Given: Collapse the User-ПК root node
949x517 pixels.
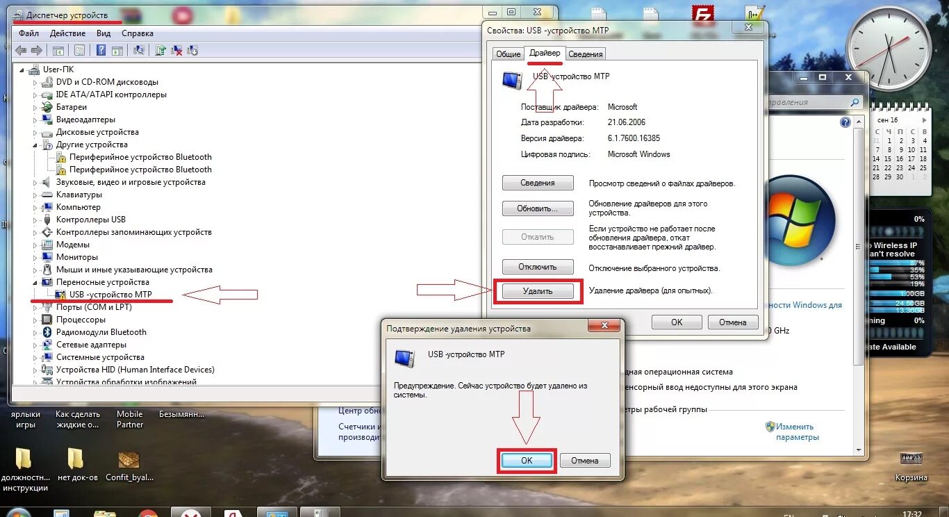Looking at the screenshot, I should coord(22,69).
